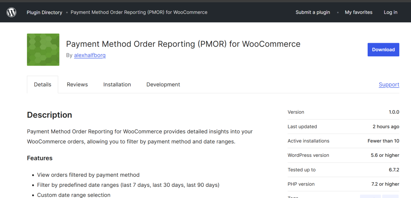411x198 pixels.
Task: Download the plugin
Action: pyautogui.click(x=383, y=50)
